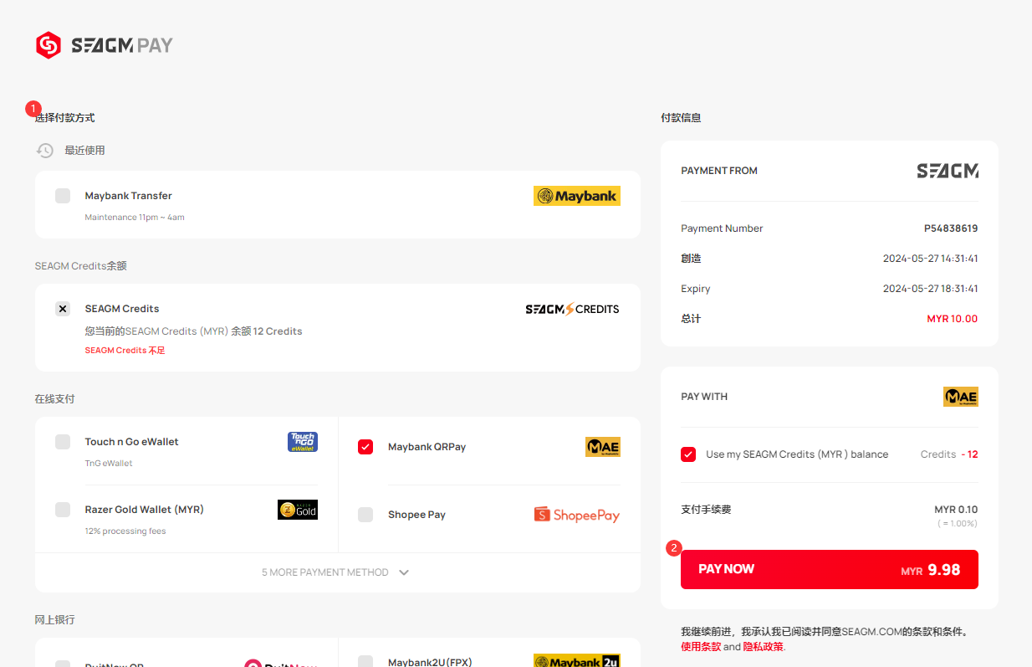Click the Touch n Go eWallet logo
Screen dimensions: 1032x667
coord(303,442)
